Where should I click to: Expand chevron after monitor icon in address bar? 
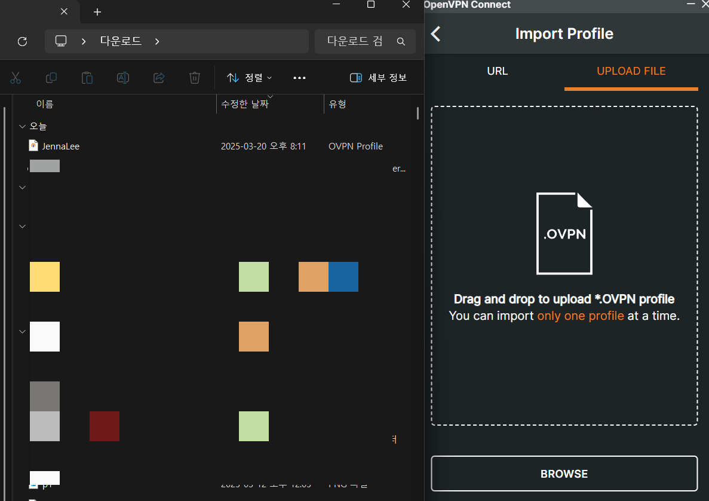click(83, 41)
